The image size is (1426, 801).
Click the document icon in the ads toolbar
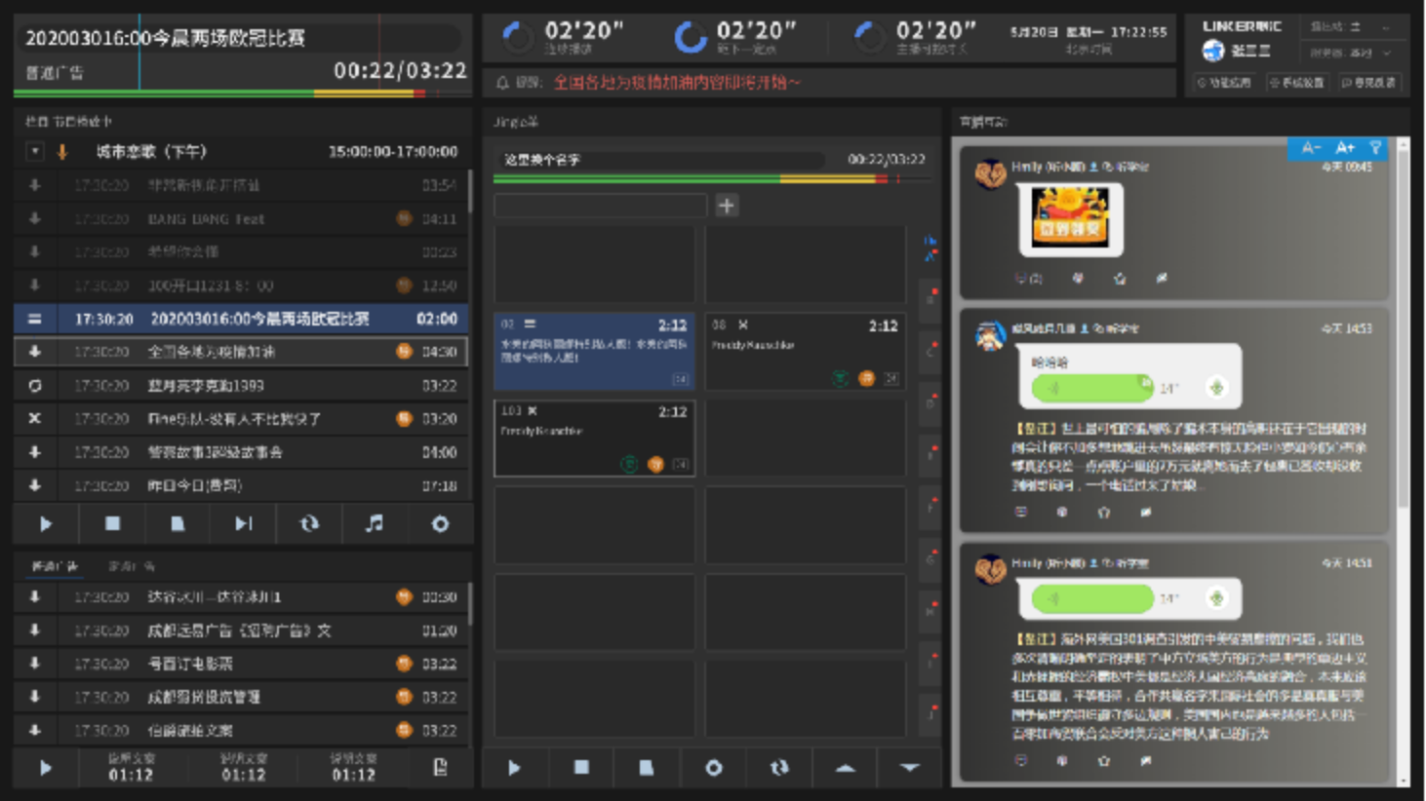[440, 768]
